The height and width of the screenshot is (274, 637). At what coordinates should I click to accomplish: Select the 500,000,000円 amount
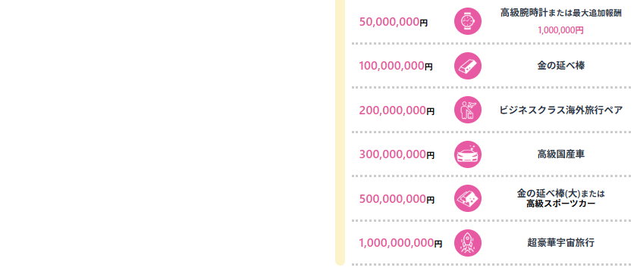click(x=397, y=199)
